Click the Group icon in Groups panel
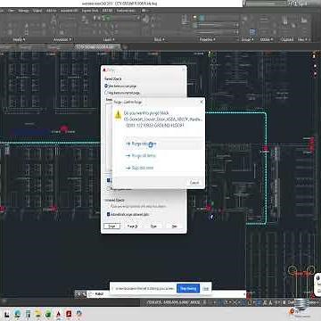 (245, 20)
